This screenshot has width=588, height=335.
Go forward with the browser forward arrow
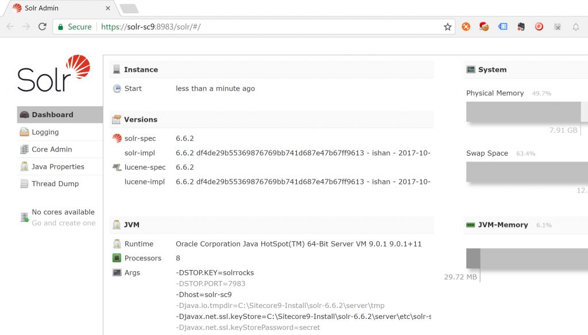[26, 26]
